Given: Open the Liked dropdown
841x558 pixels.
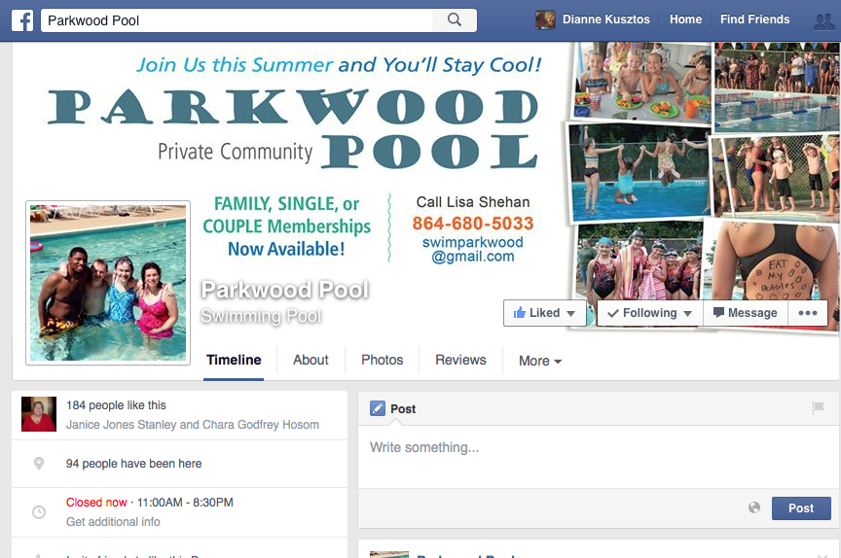Looking at the screenshot, I should (544, 313).
